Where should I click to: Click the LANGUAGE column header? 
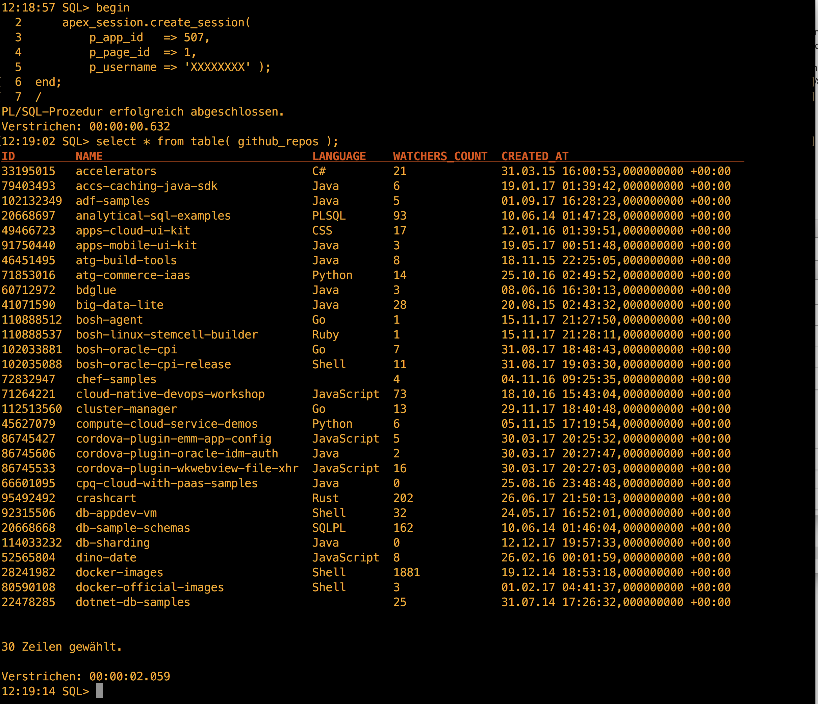[339, 156]
